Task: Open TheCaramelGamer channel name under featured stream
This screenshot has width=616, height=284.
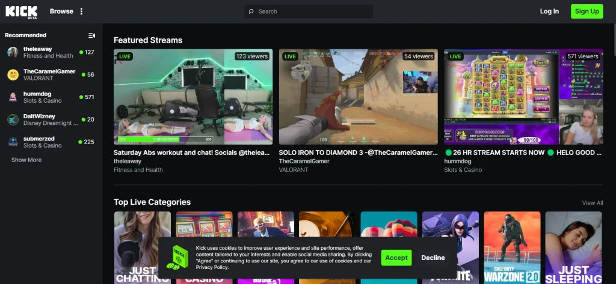Action: (x=304, y=162)
